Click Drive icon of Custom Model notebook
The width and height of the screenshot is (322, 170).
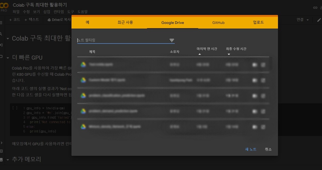tap(83, 80)
